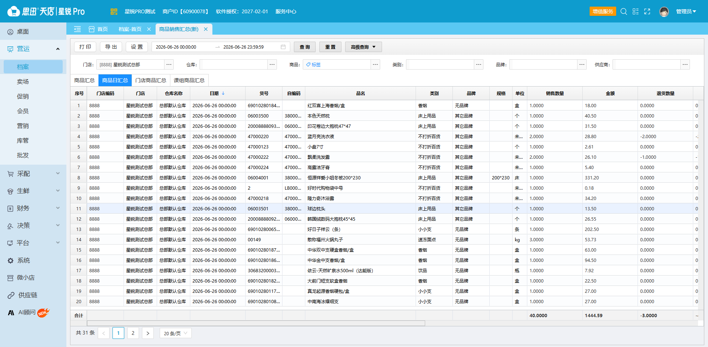Viewport: 708px width, 347px height.
Task: Open the 20 条/页 page size dropdown
Action: (176, 333)
